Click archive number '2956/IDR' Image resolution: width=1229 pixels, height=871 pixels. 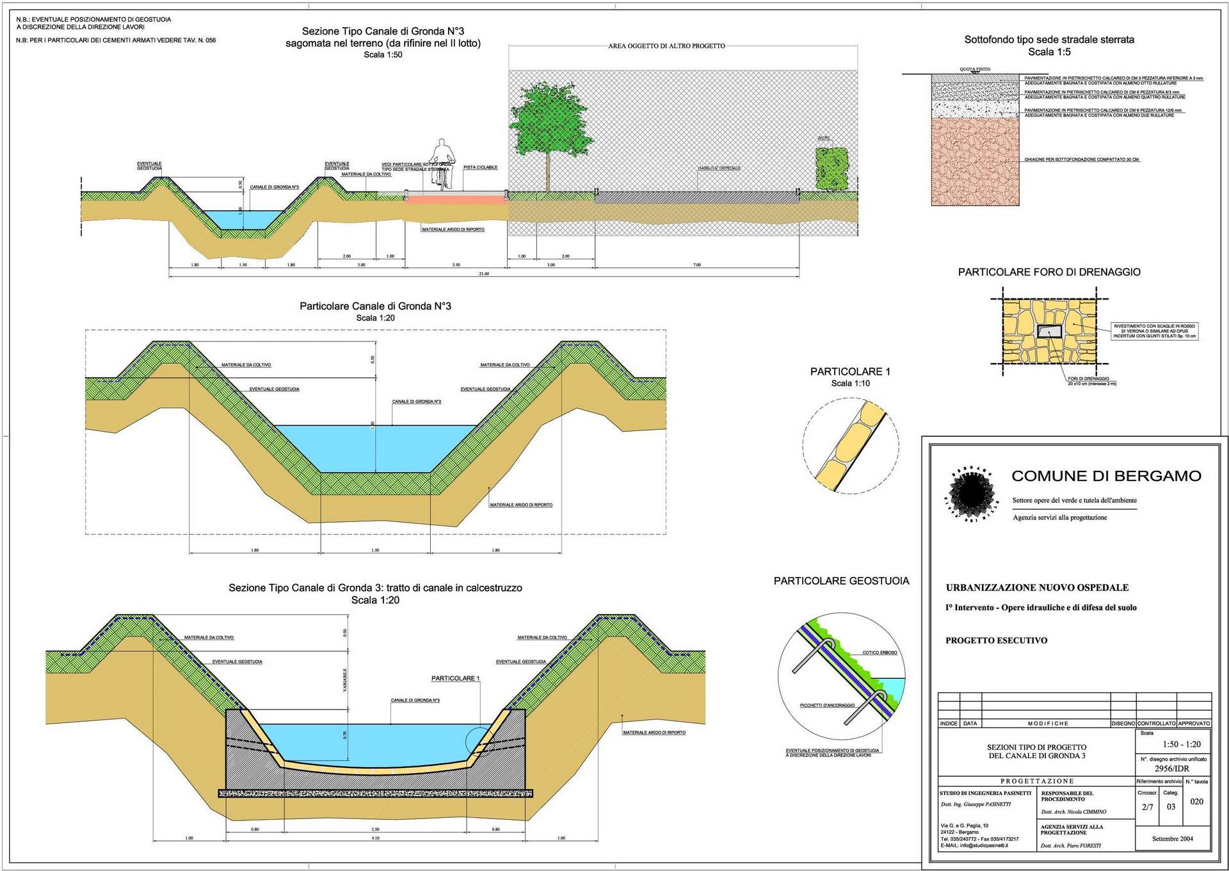click(x=1172, y=769)
